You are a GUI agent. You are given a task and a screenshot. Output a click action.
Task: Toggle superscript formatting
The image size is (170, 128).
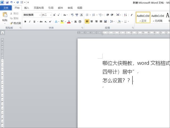pyautogui.click(x=50, y=22)
